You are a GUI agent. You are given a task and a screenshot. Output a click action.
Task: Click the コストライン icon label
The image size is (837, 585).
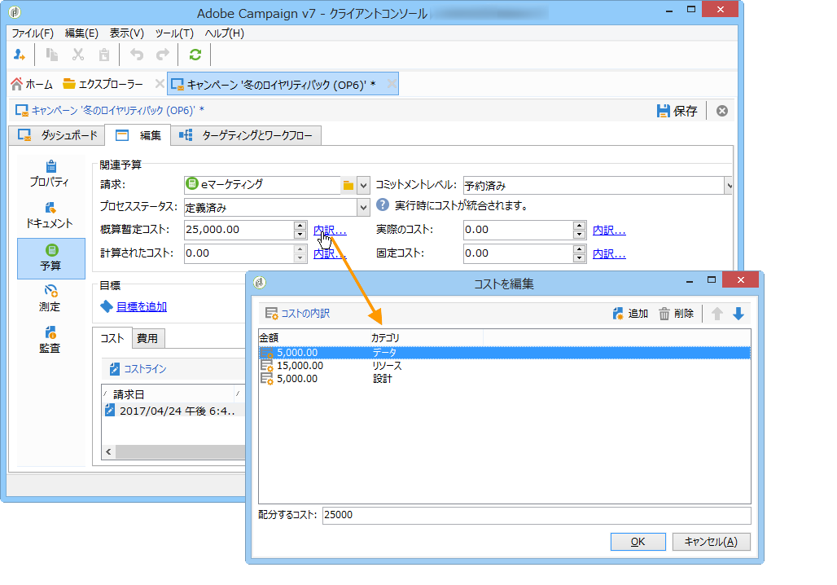pyautogui.click(x=138, y=368)
